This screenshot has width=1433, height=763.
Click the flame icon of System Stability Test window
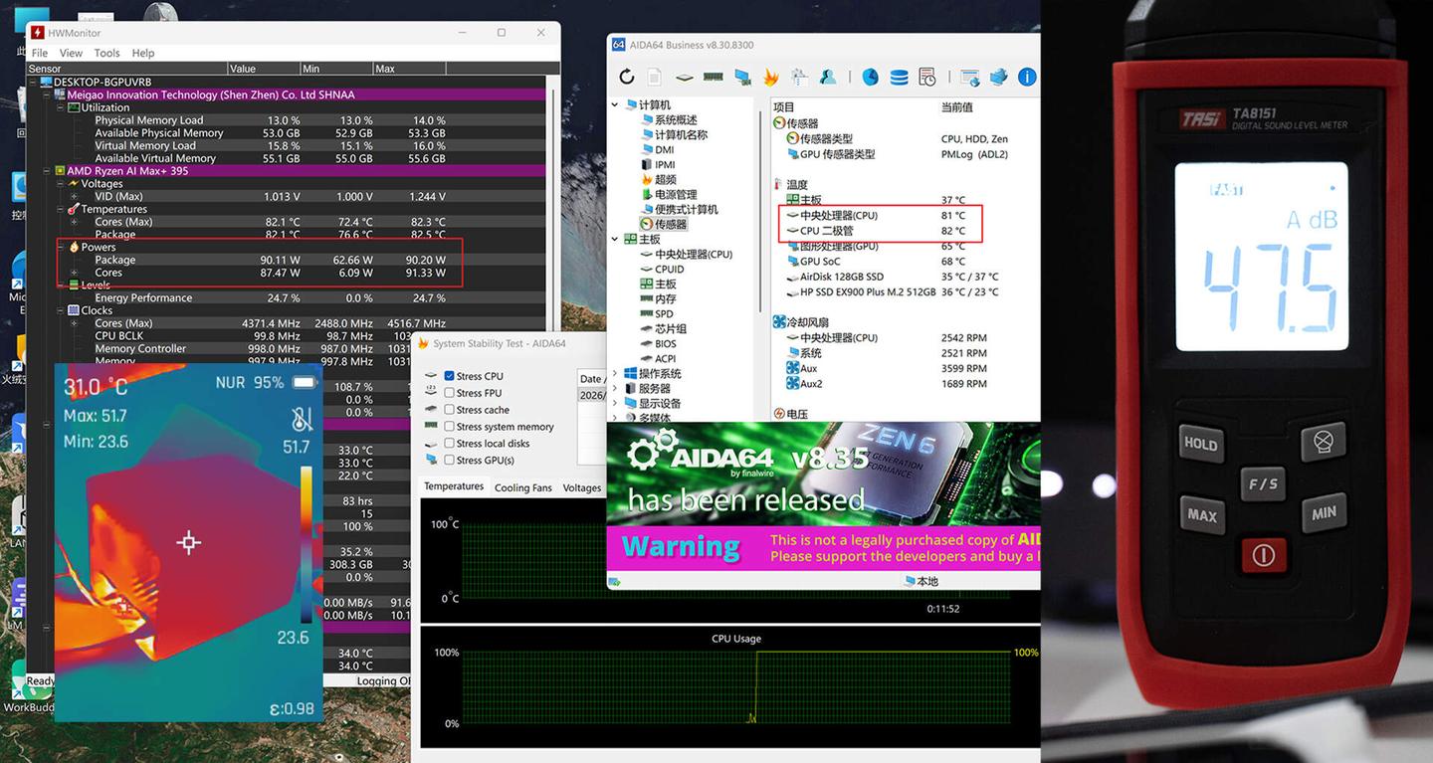(423, 343)
